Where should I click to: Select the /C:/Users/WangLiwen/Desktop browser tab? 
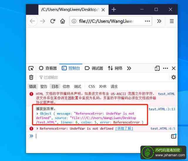tap(73, 10)
